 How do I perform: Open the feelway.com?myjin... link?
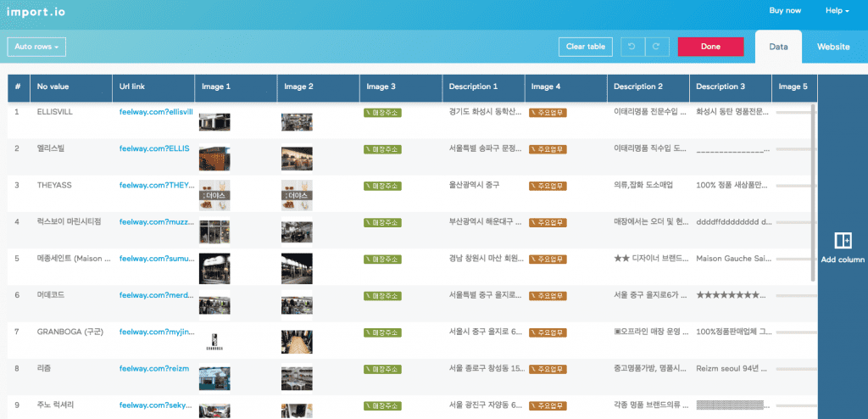157,332
